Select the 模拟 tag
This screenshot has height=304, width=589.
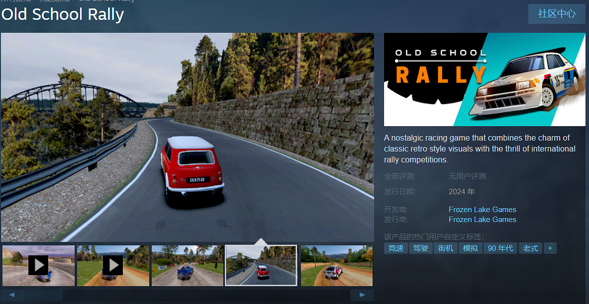click(471, 248)
